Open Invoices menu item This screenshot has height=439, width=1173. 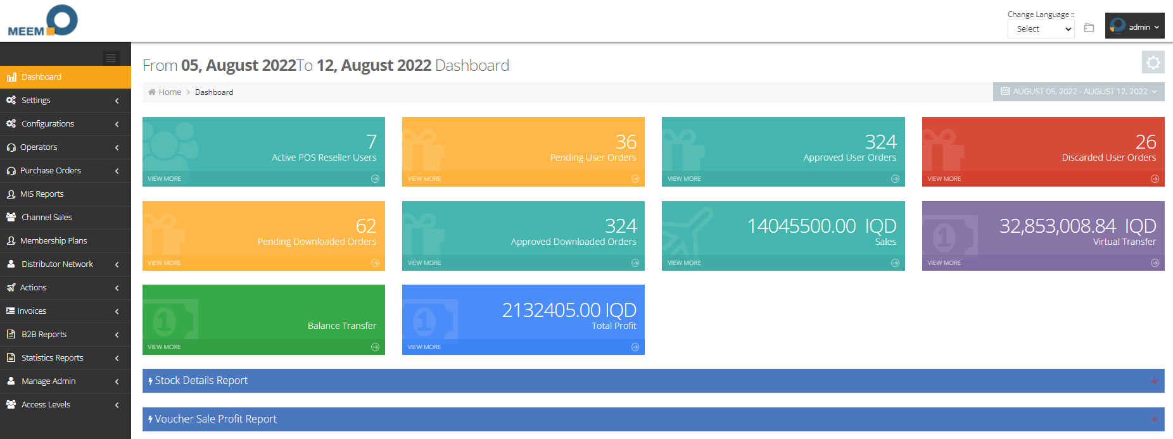[x=65, y=311]
